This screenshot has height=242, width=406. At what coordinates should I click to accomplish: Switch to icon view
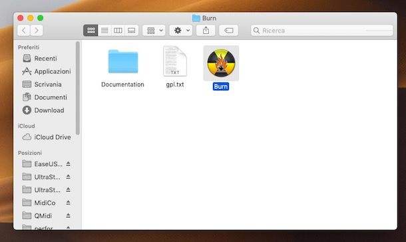coord(91,31)
